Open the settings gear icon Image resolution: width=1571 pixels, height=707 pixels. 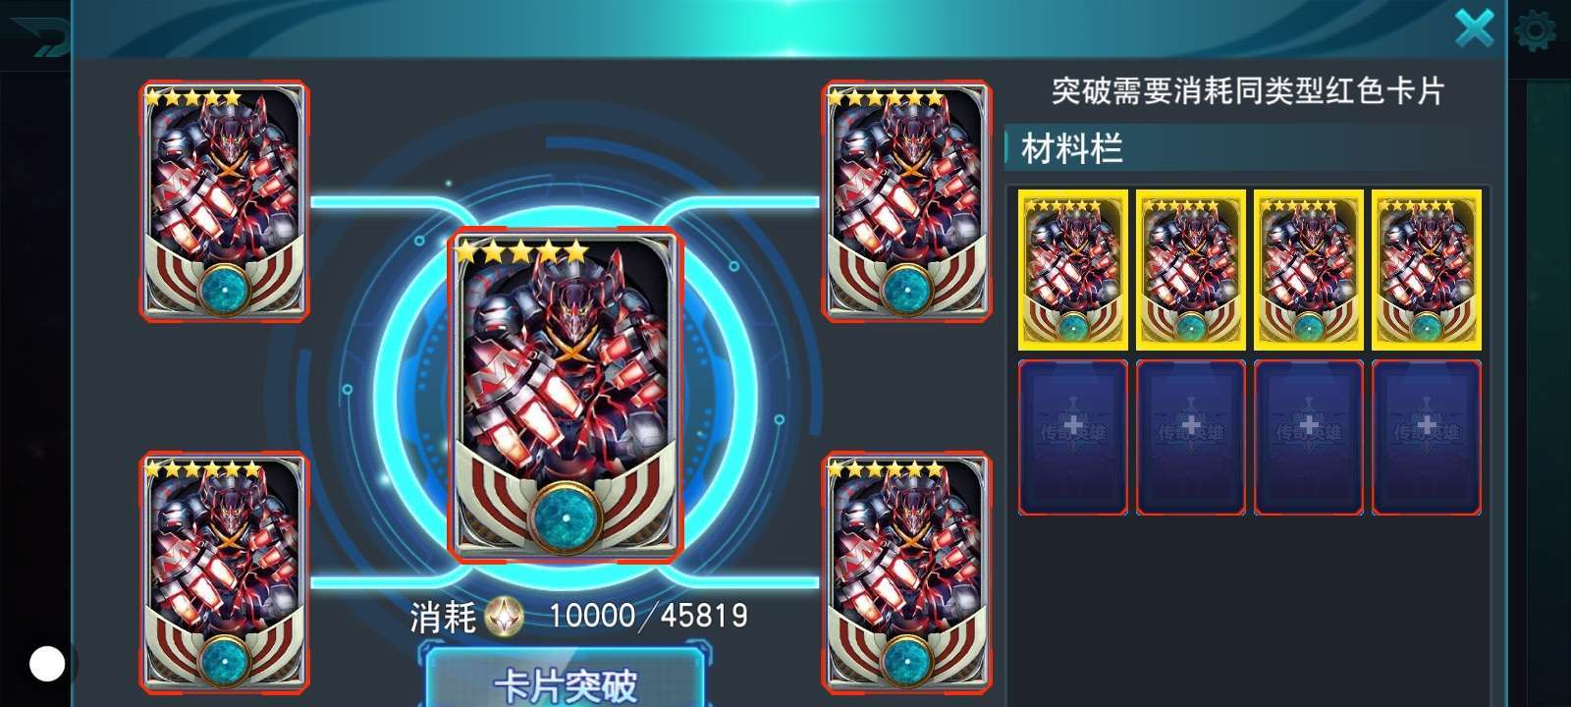pos(1536,32)
